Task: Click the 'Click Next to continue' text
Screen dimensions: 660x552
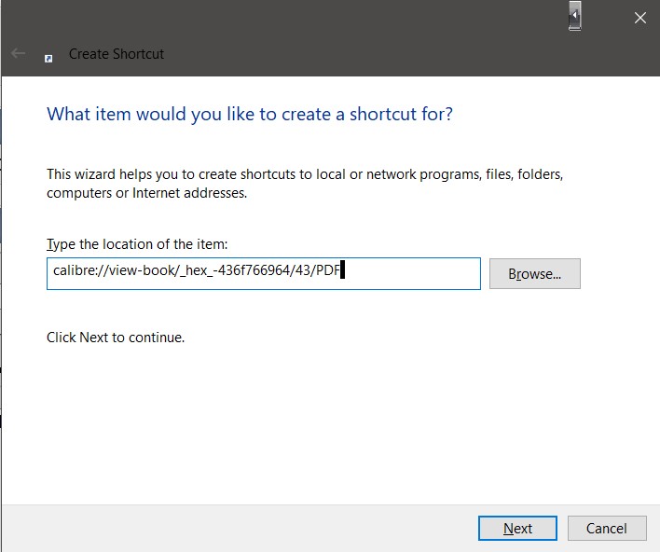Action: [116, 338]
